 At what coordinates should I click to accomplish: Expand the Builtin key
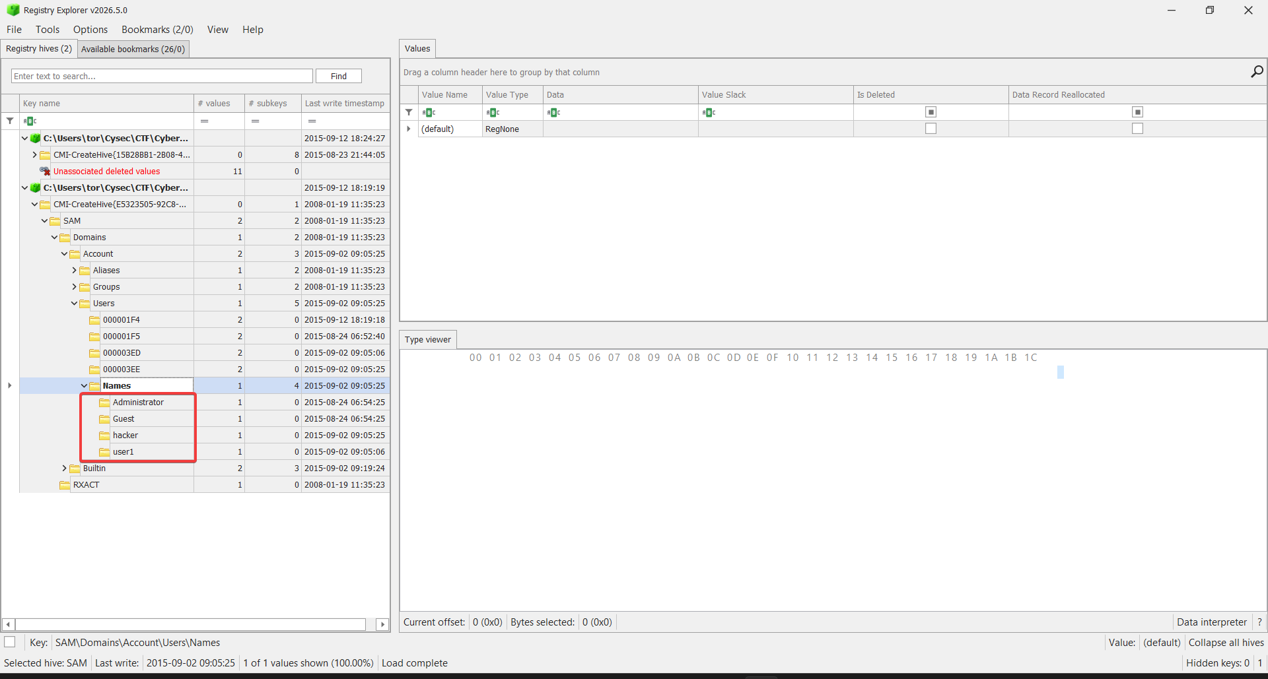pyautogui.click(x=64, y=469)
